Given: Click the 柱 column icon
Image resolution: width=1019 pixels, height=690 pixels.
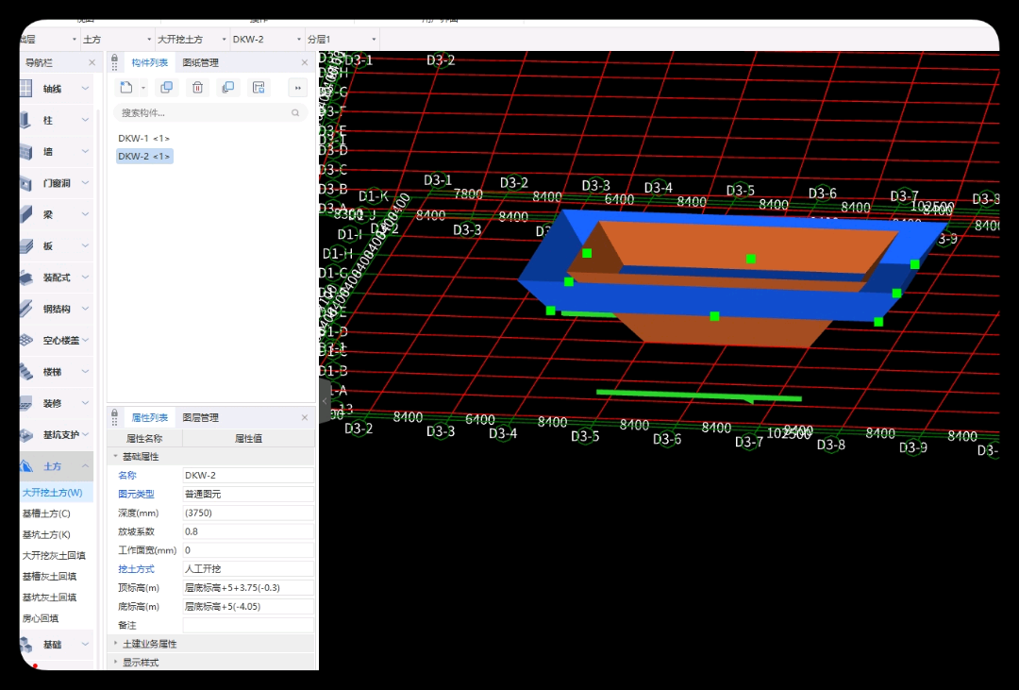Looking at the screenshot, I should (26, 120).
